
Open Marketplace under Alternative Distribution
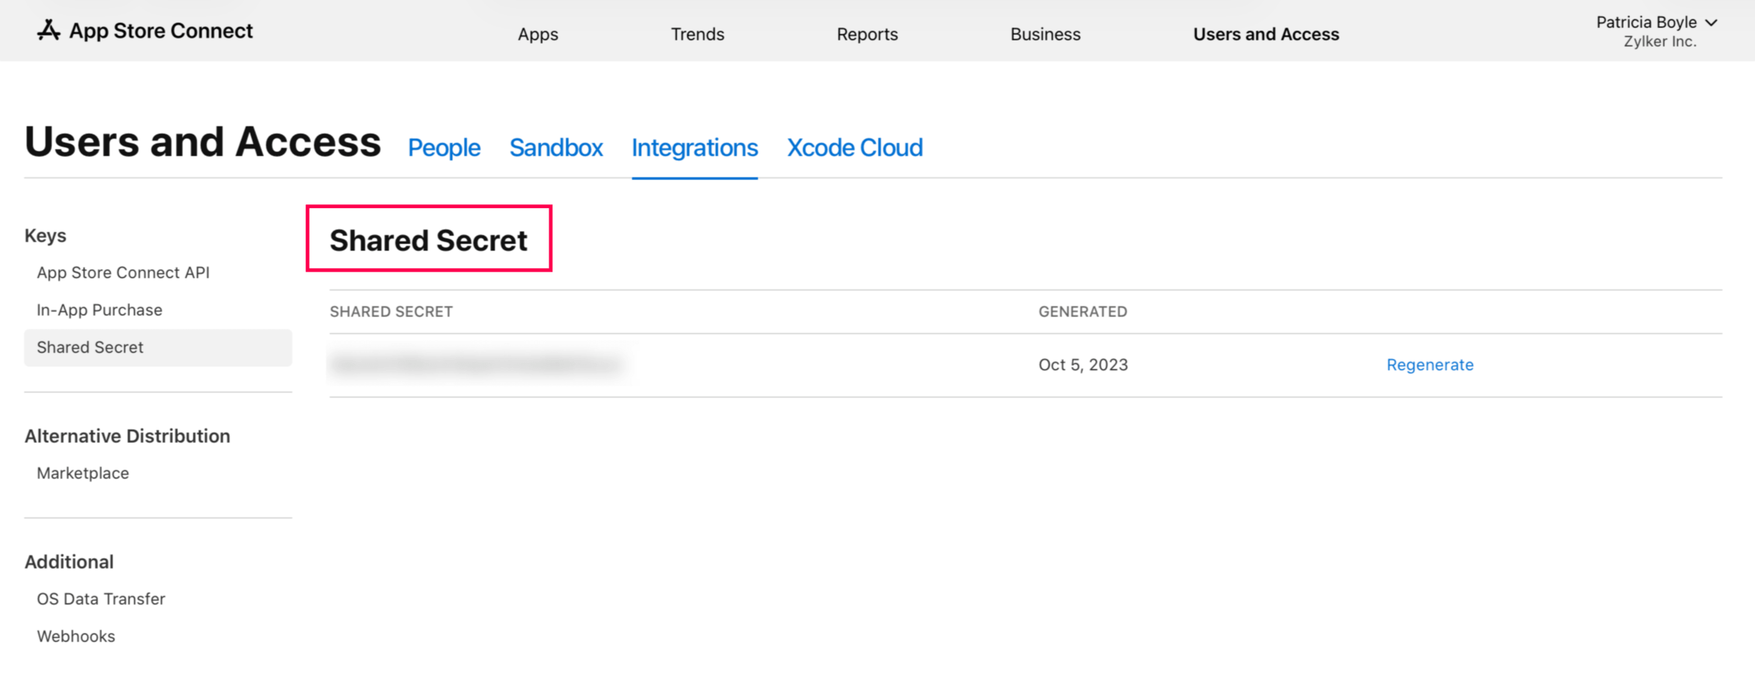(83, 473)
